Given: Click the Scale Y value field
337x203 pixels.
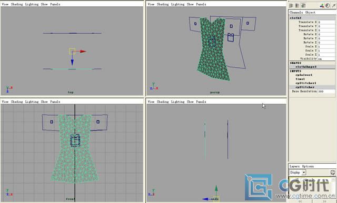Looking at the screenshot, I should point(326,50).
